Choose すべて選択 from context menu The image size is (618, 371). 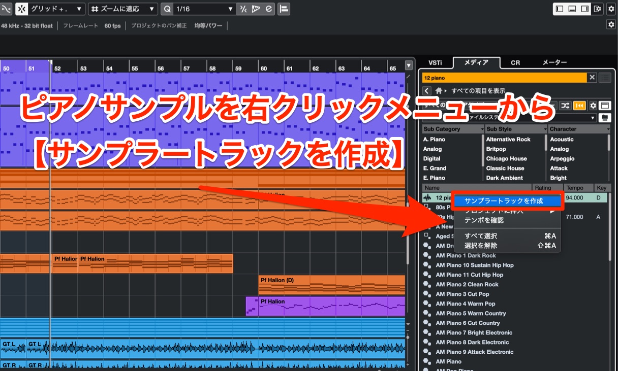507,236
